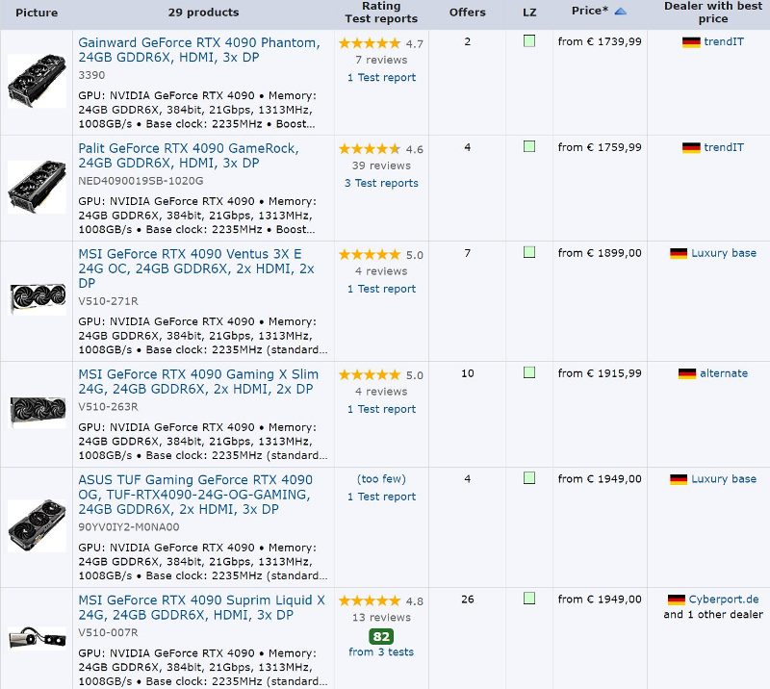Screen dimensions: 770x689
Task: Click star rating of MSI Ventus 3X E
Action: point(369,255)
